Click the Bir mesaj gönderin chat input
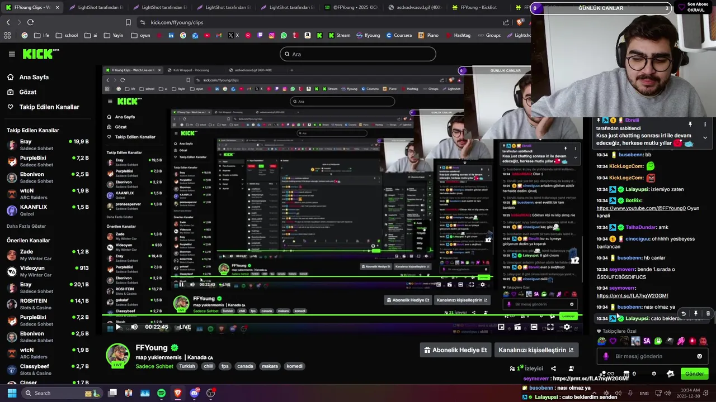Screen dimensions: 716x402 (x=652, y=356)
